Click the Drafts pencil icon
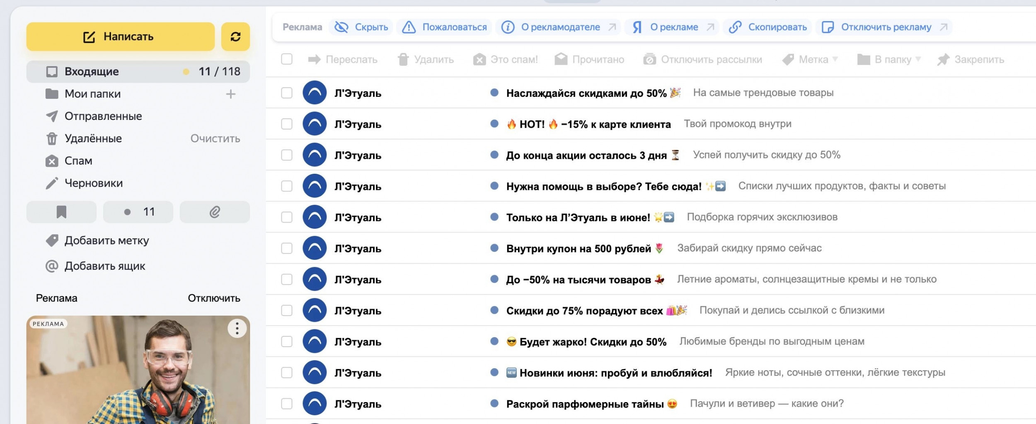The height and width of the screenshot is (424, 1036). [x=52, y=183]
